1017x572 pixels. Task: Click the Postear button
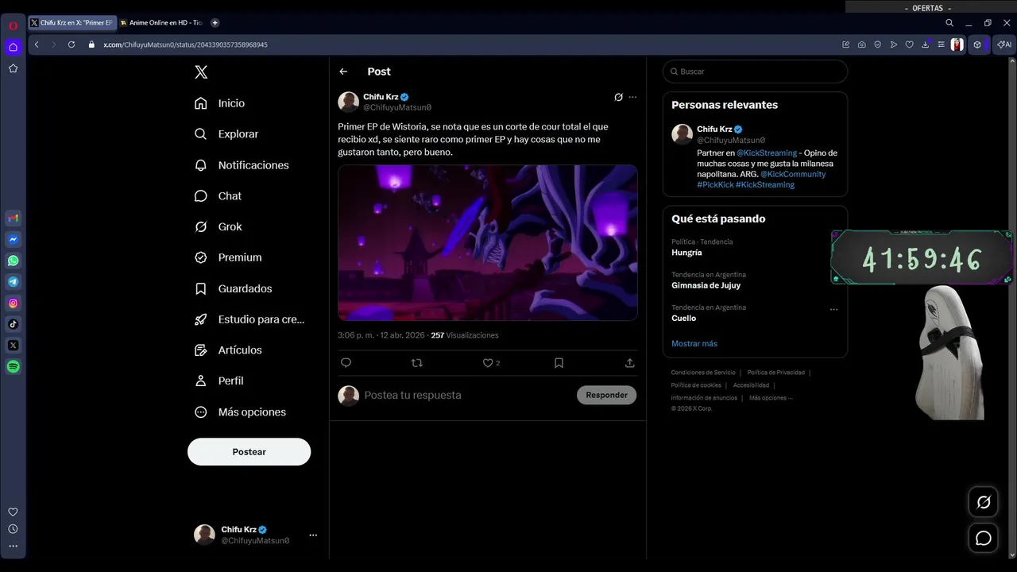[x=249, y=452]
